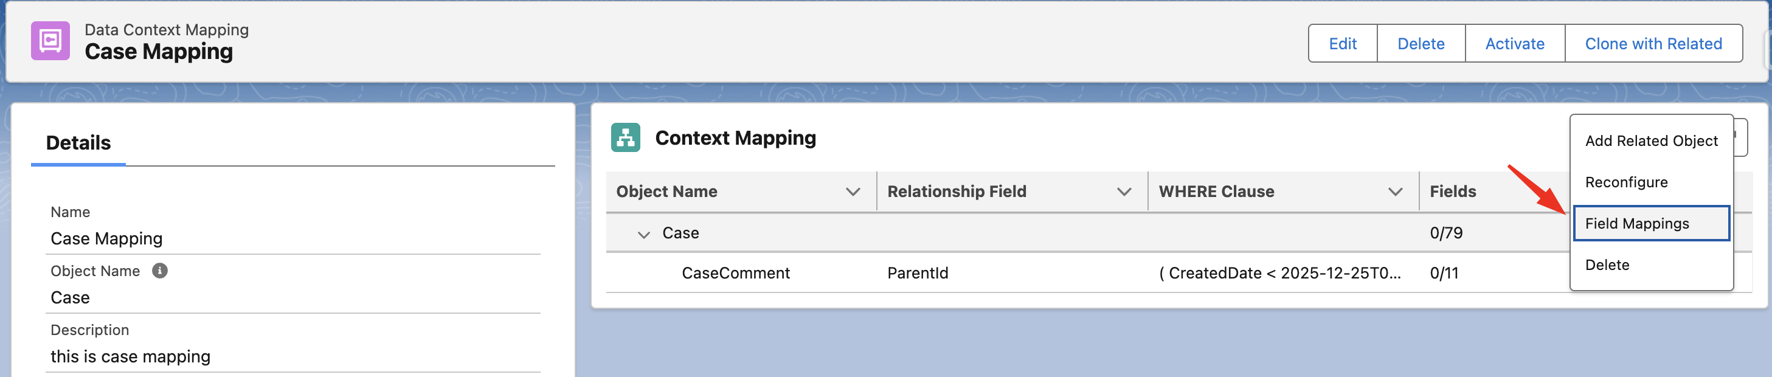
Task: Click the Fields column header
Action: click(1452, 192)
